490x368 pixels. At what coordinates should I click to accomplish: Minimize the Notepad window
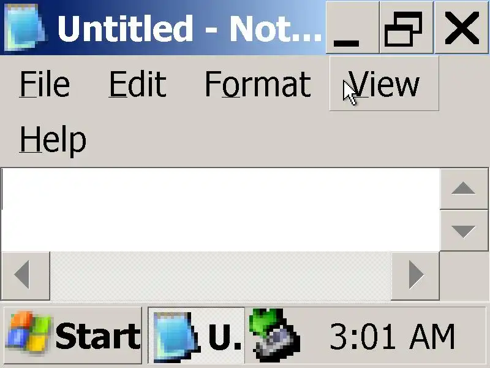(353, 28)
